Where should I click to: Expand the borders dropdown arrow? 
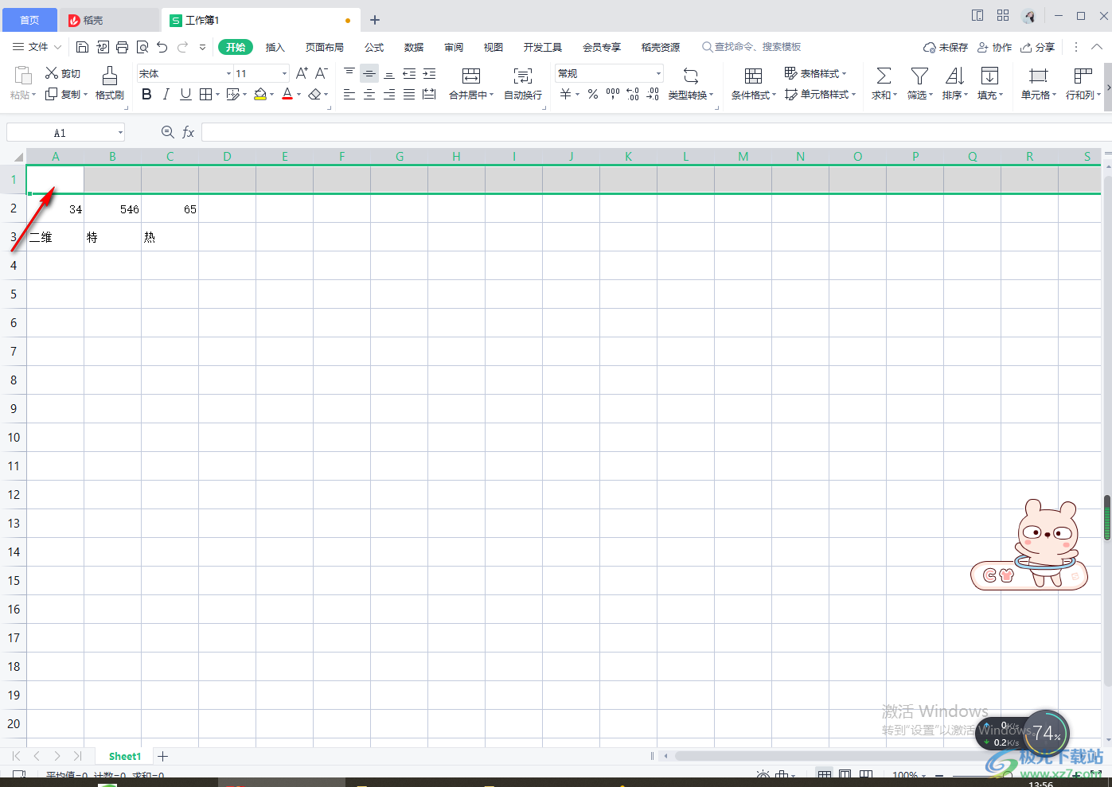coord(217,95)
